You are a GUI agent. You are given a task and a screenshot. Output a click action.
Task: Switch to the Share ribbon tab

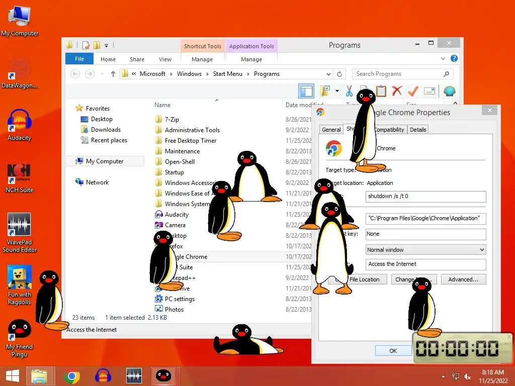click(137, 59)
